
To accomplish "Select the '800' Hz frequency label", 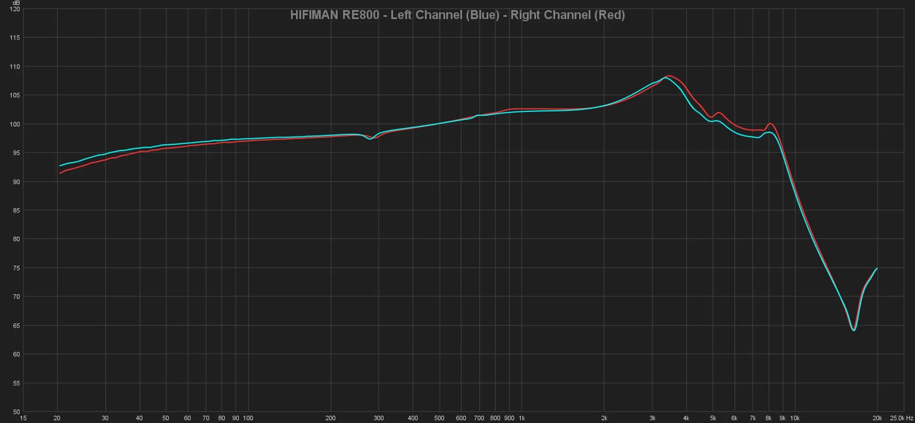I will 495,418.
